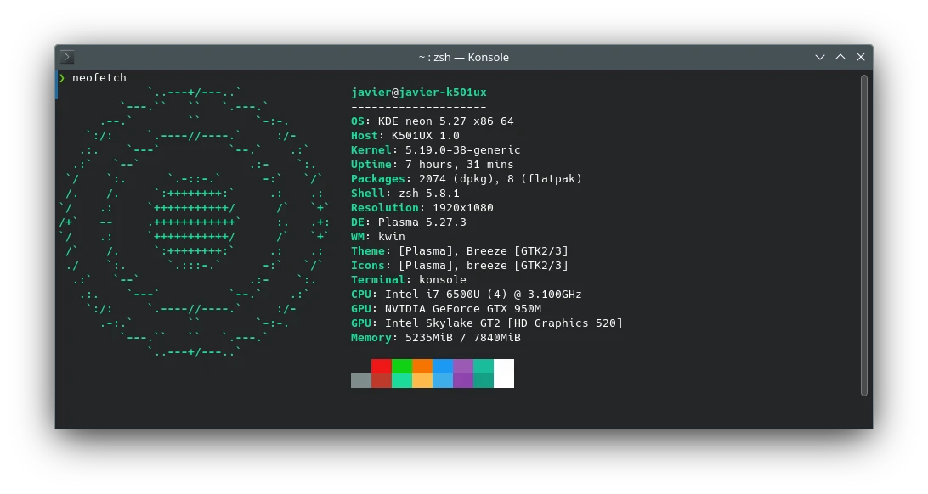Click the green prompt arrow before neofetch
928x494 pixels.
coord(62,78)
